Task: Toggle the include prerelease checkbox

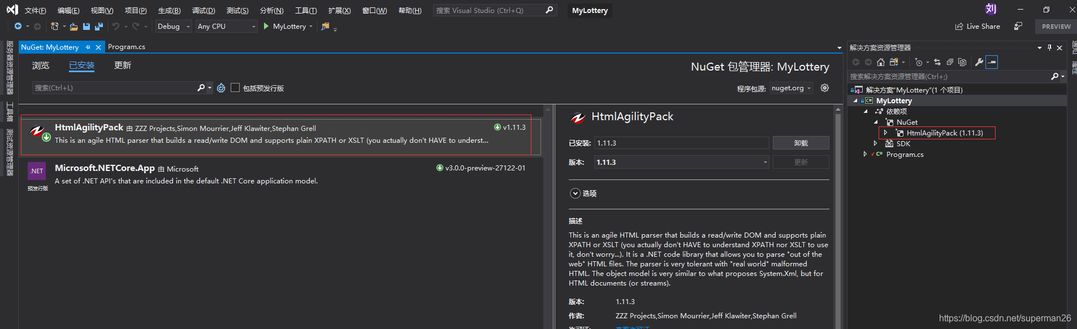Action: [235, 87]
